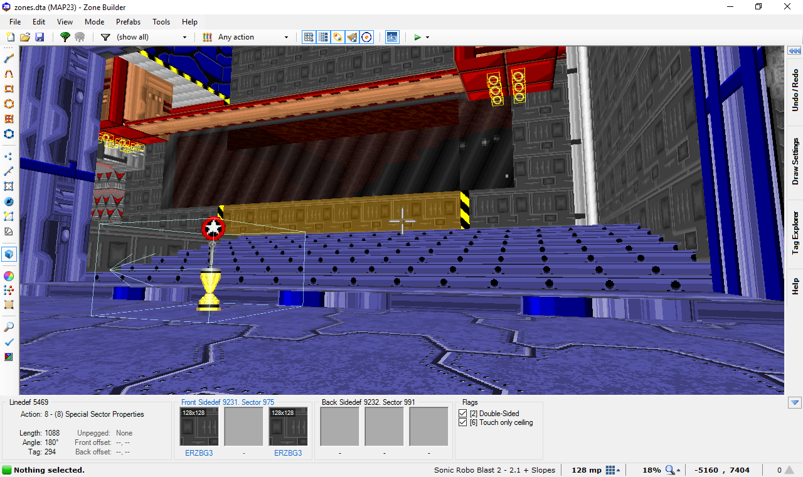Click the gray tree icon in toolbar
The image size is (803, 477).
[80, 37]
